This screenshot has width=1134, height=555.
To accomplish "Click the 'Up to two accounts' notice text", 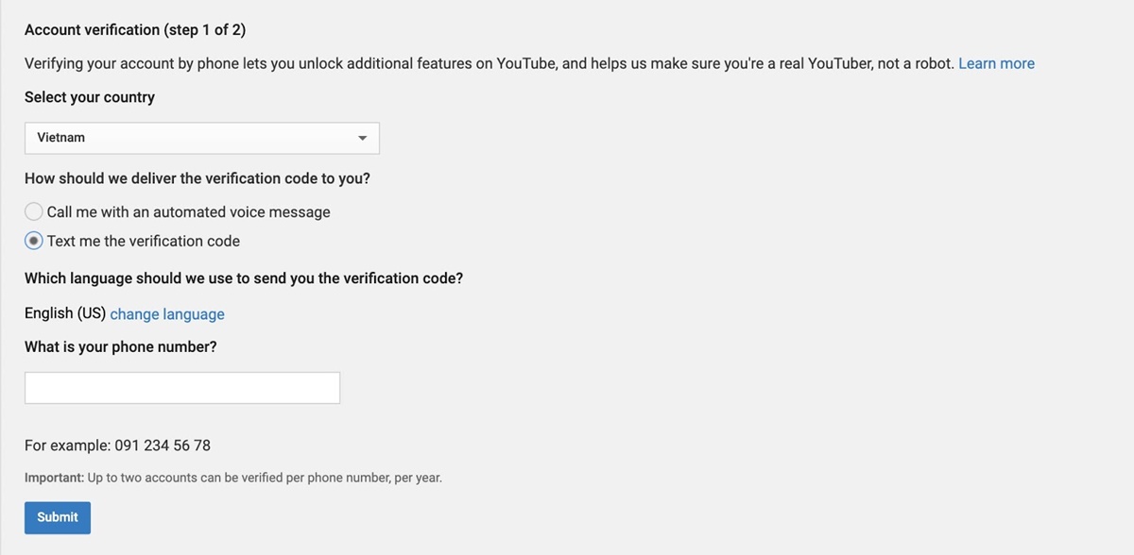I will [x=265, y=478].
